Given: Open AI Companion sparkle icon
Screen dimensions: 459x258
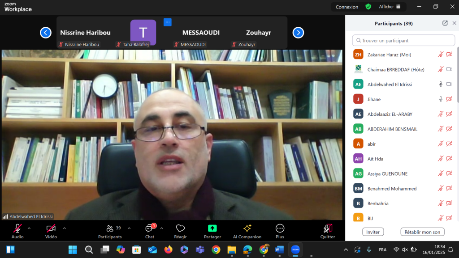Looking at the screenshot, I should (247, 228).
